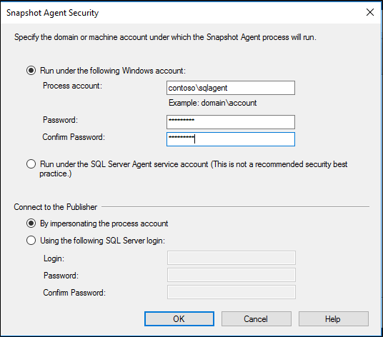Click the Process account label
Screen dimensions: 383x337
[x=72, y=86]
